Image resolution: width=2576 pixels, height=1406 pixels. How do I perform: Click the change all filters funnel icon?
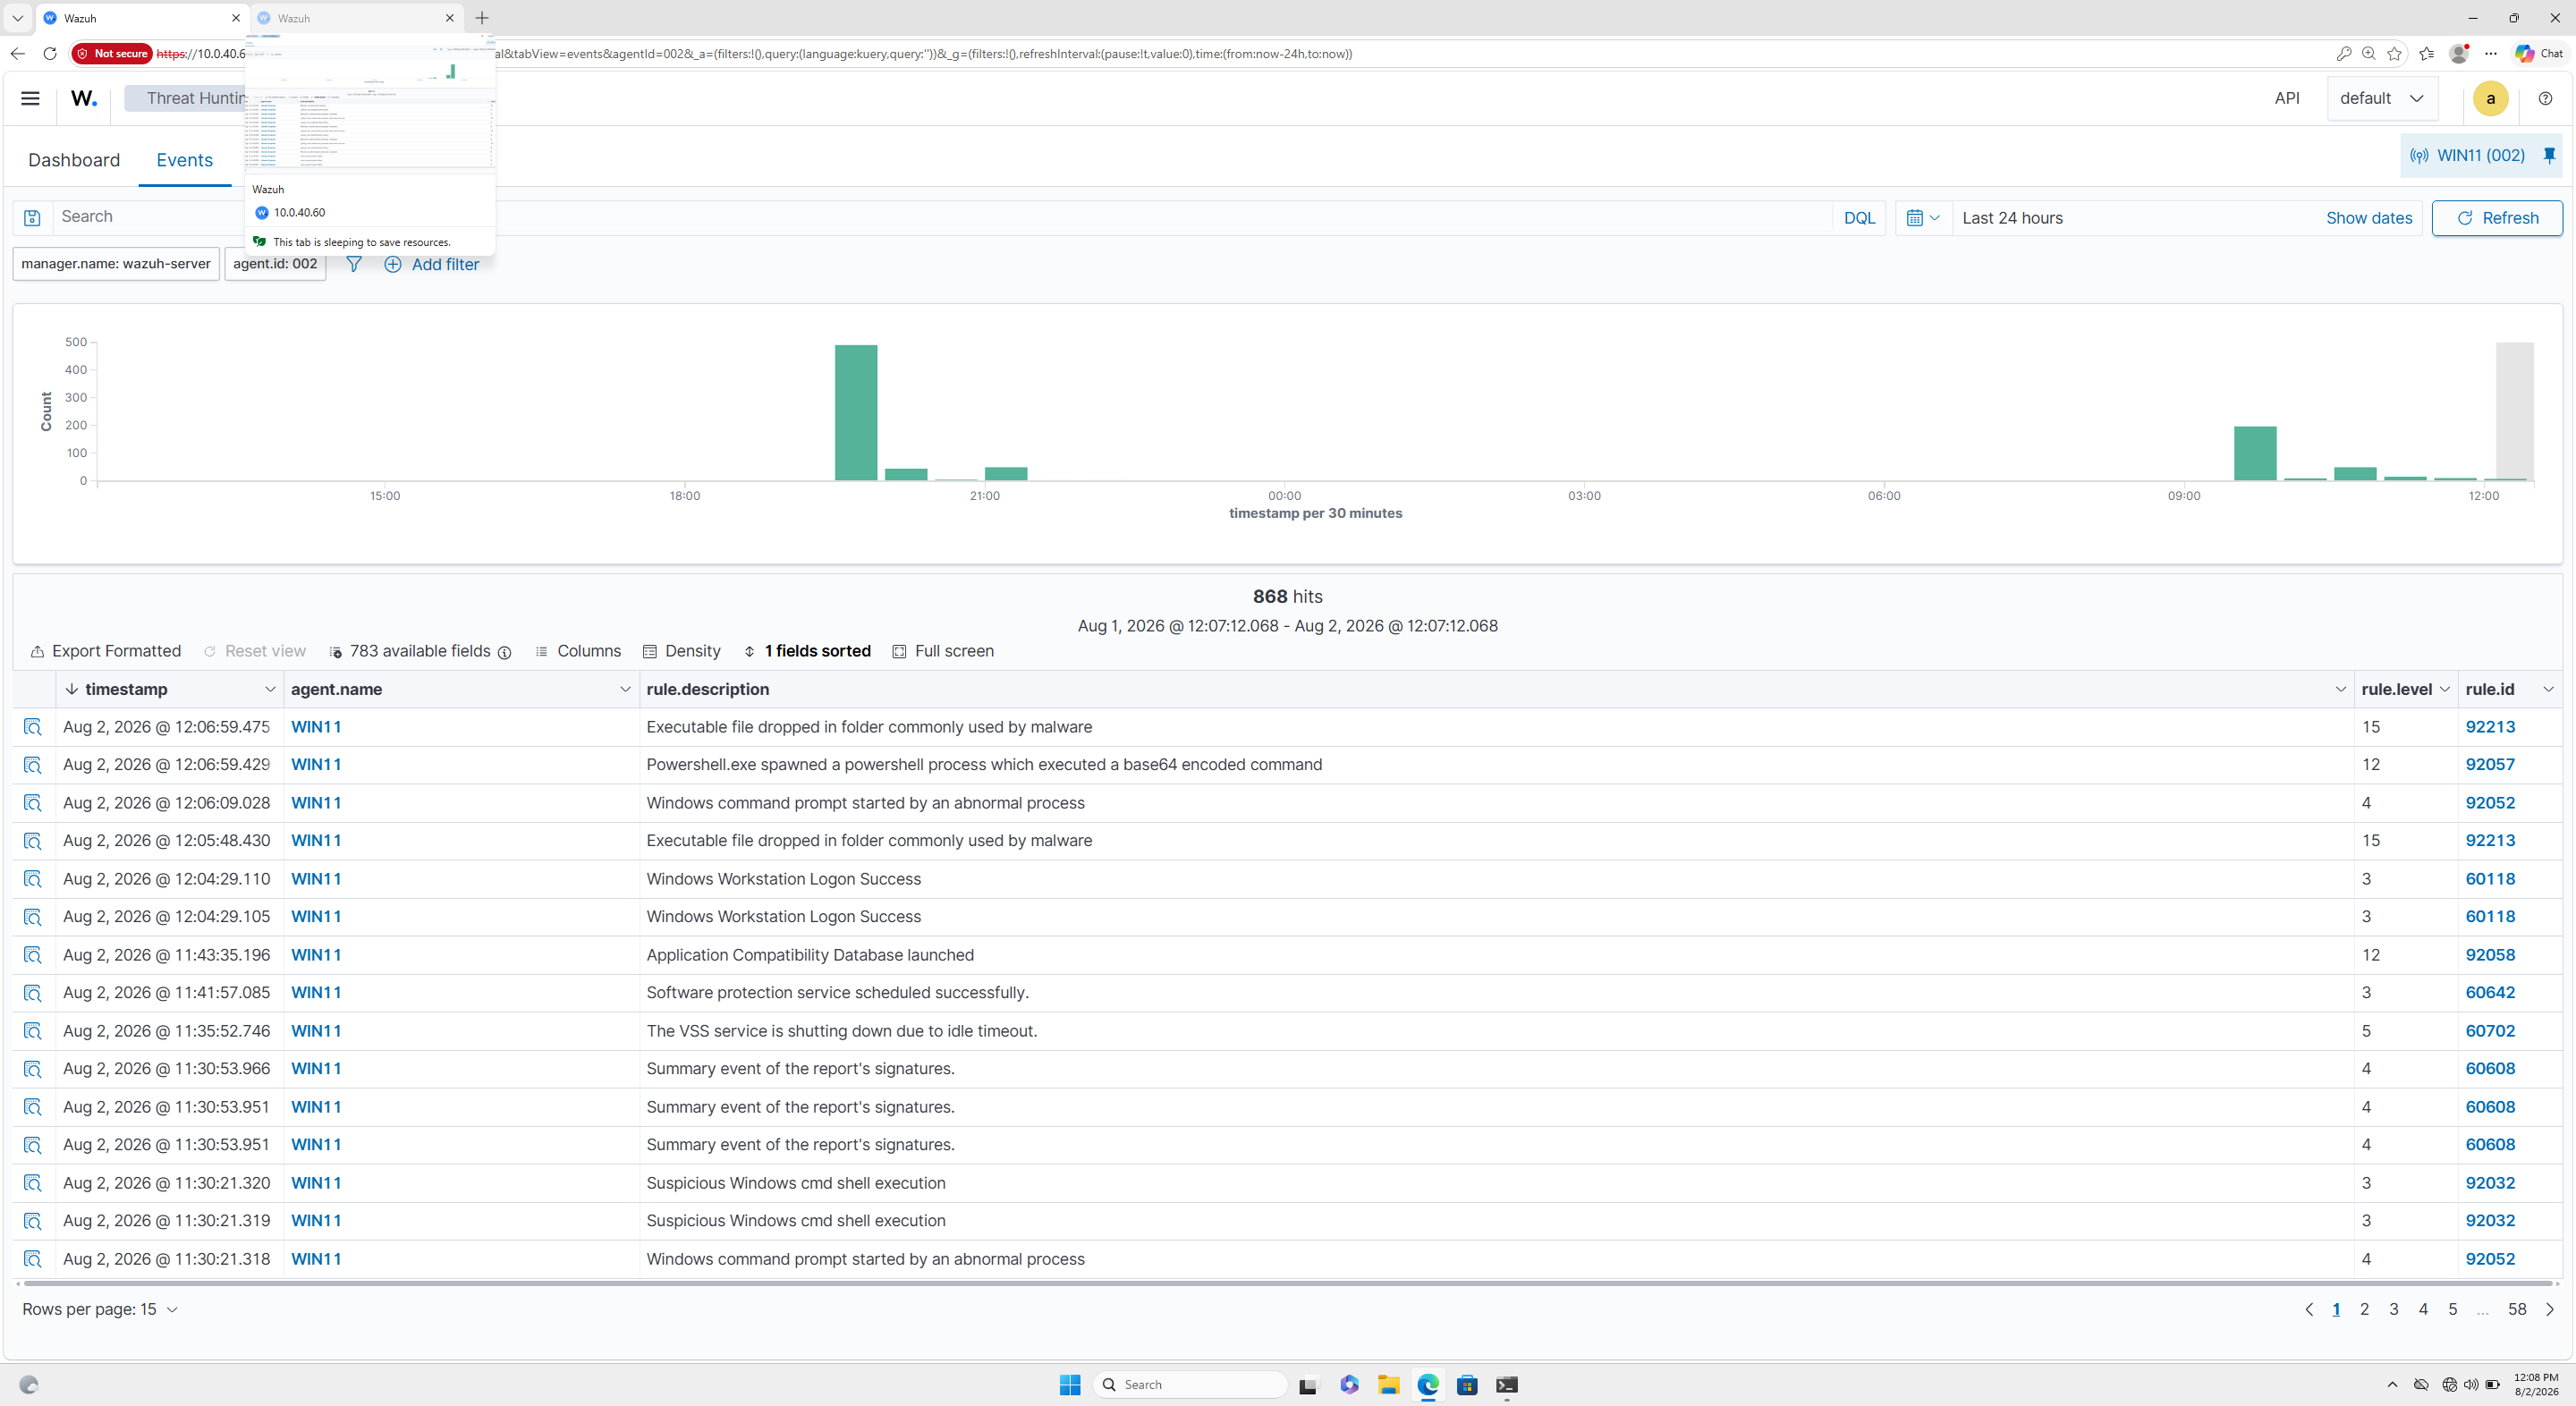click(353, 264)
